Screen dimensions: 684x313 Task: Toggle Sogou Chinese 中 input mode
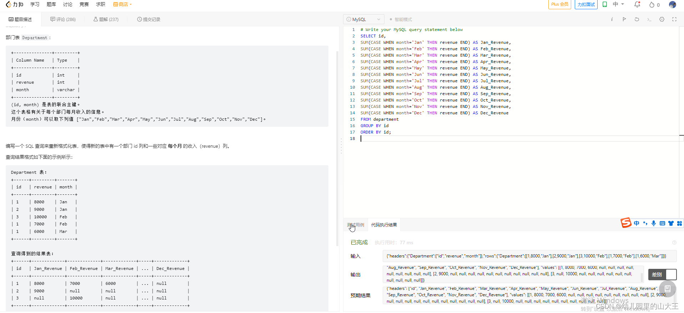pos(637,223)
